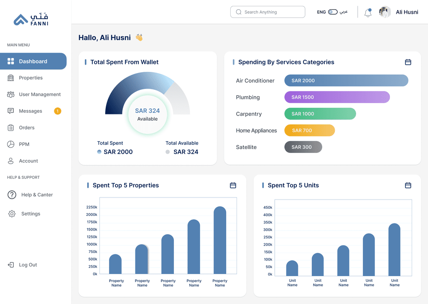Open Help & Canter link
Image resolution: width=428 pixels, height=304 pixels.
[x=37, y=195]
